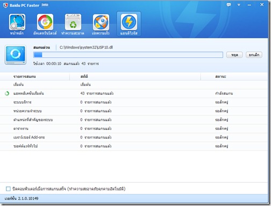271x206 pixels.
Task: Minimize the Baidu PC Faster window
Action: pyautogui.click(x=249, y=5)
